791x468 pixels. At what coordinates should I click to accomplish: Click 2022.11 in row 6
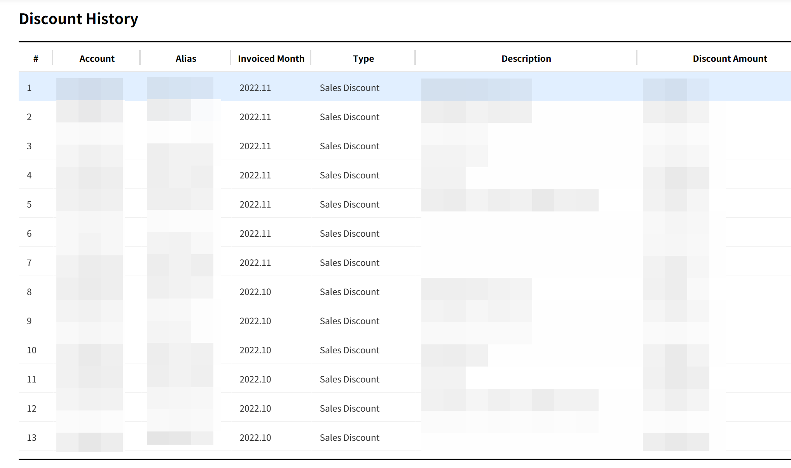[255, 234]
